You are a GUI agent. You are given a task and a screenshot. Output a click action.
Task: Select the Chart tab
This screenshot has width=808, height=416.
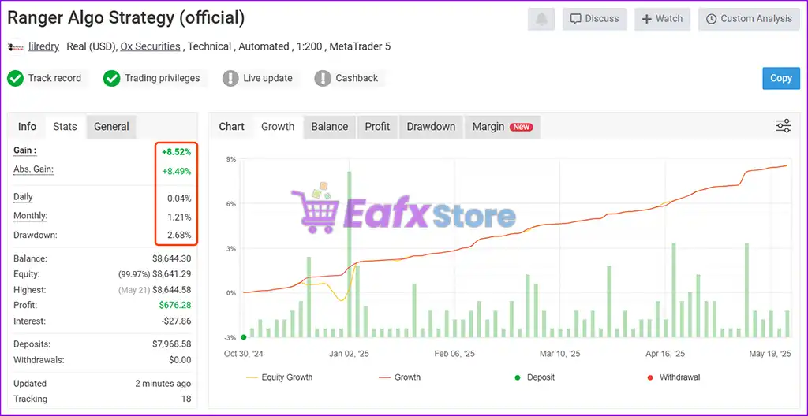coord(231,127)
